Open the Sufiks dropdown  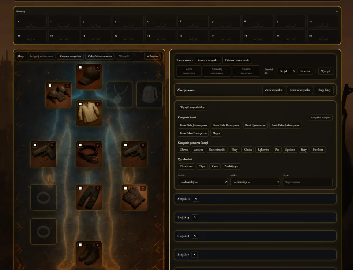(255, 182)
